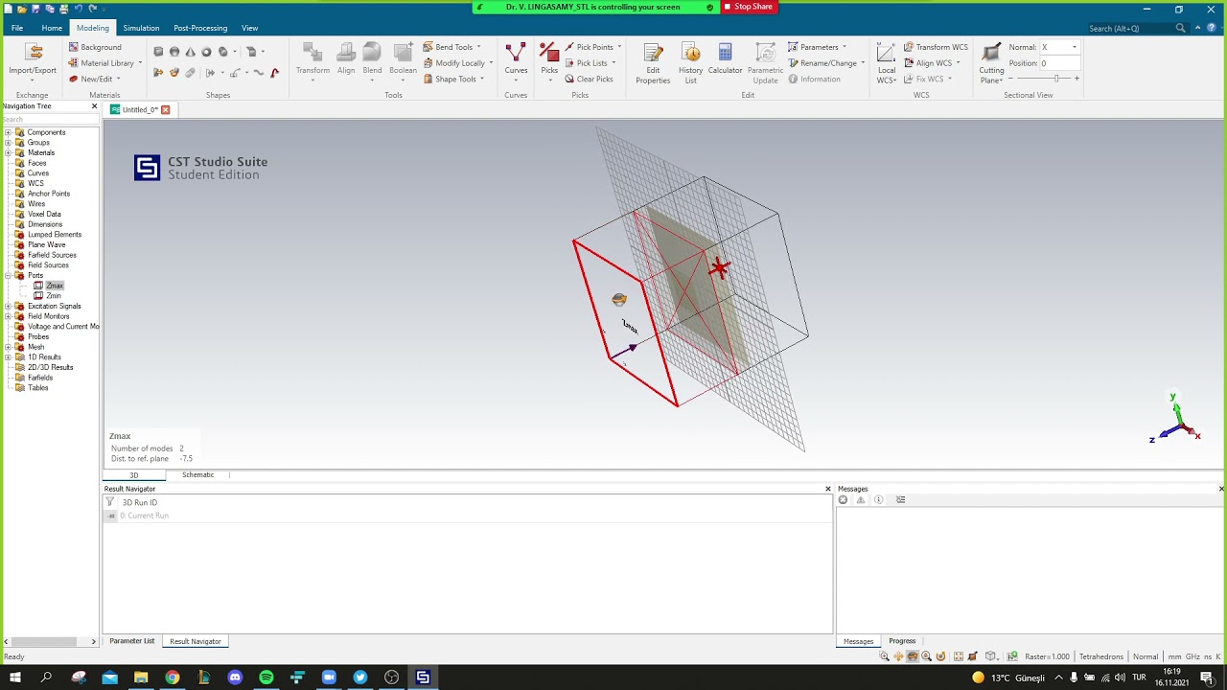Switch to the Simulation ribbon tab
Image resolution: width=1227 pixels, height=690 pixels.
point(141,28)
